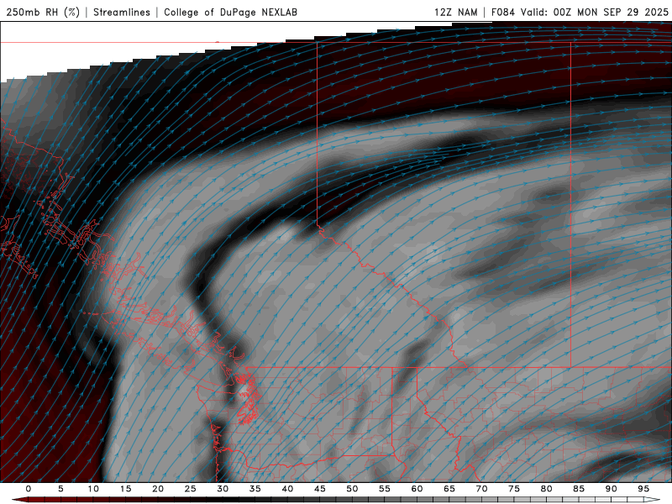Click the "35" value on the color scale
The width and height of the screenshot is (672, 504).
click(x=255, y=489)
